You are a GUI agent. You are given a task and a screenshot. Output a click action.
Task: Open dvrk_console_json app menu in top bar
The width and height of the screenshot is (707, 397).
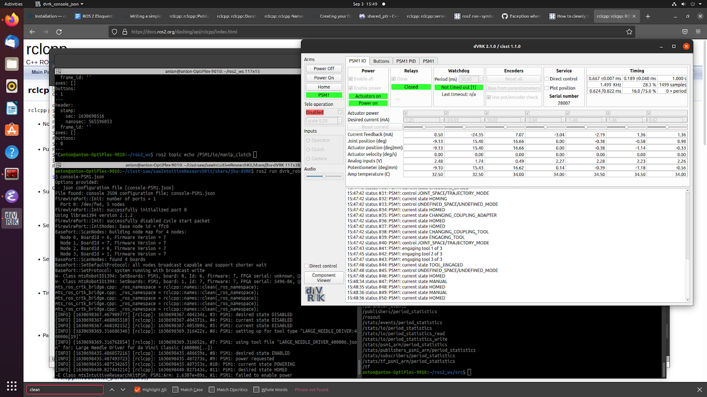point(59,4)
